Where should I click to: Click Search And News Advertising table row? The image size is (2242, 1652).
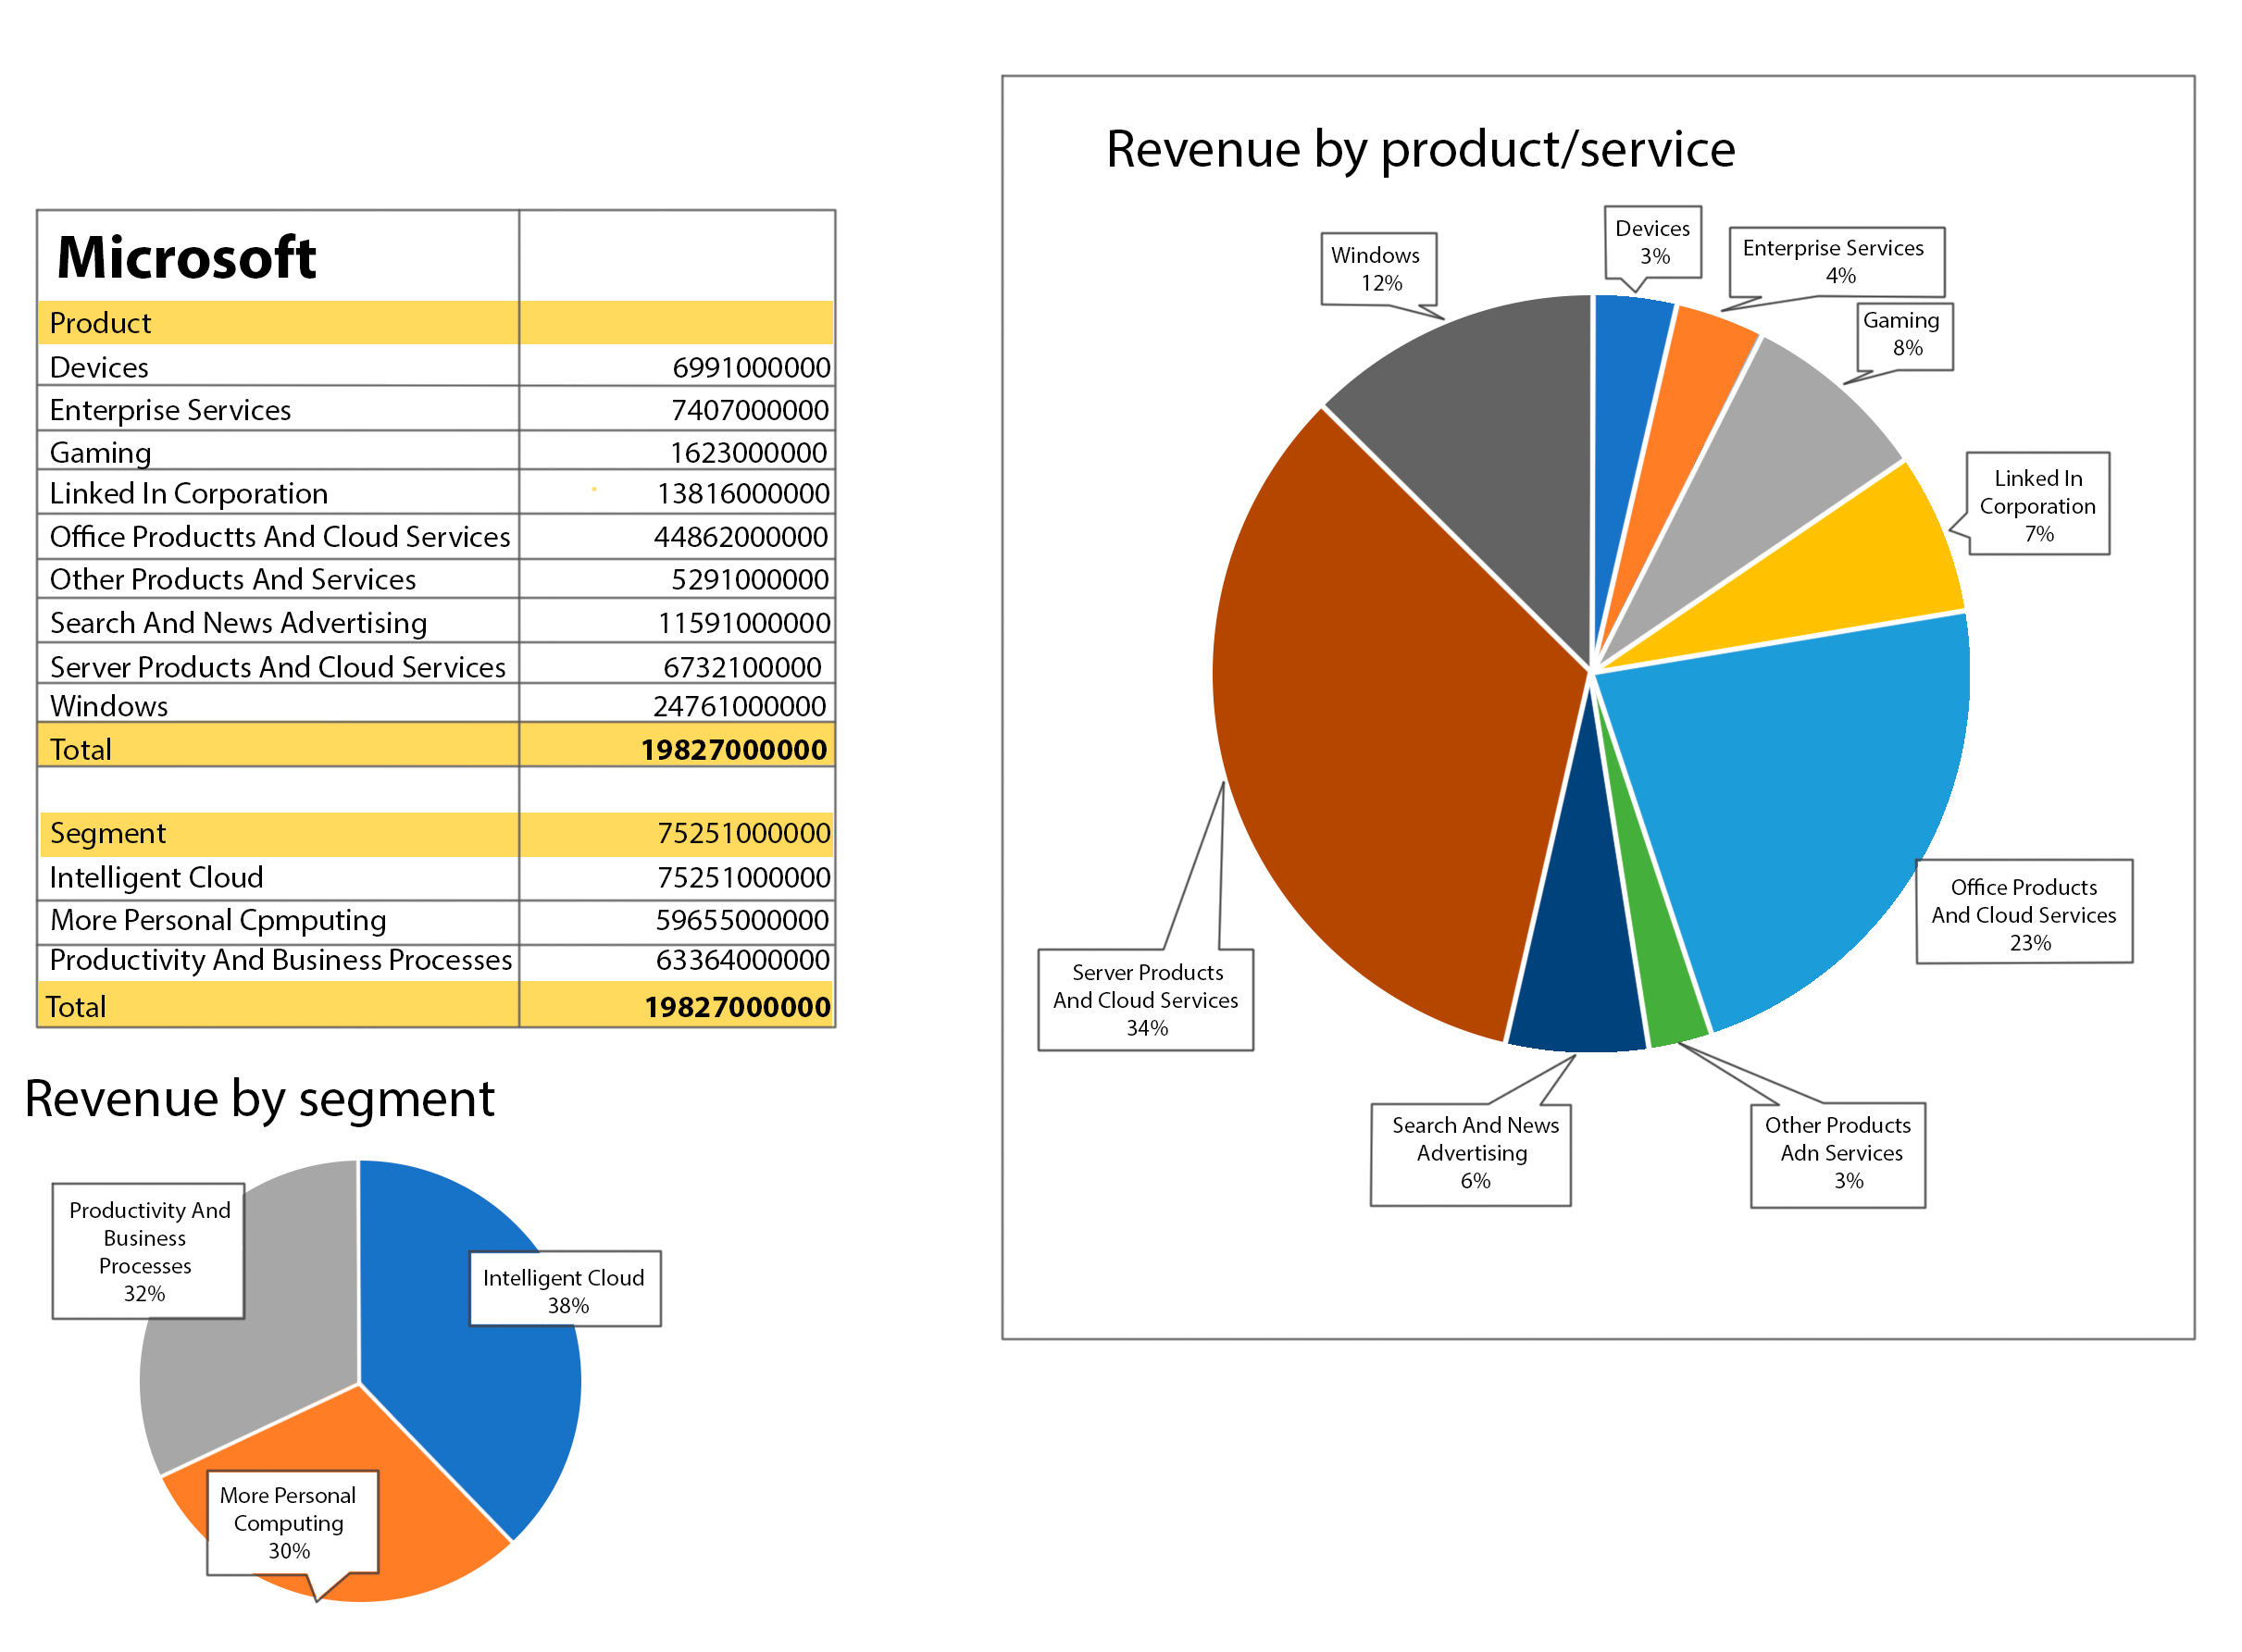coord(436,622)
